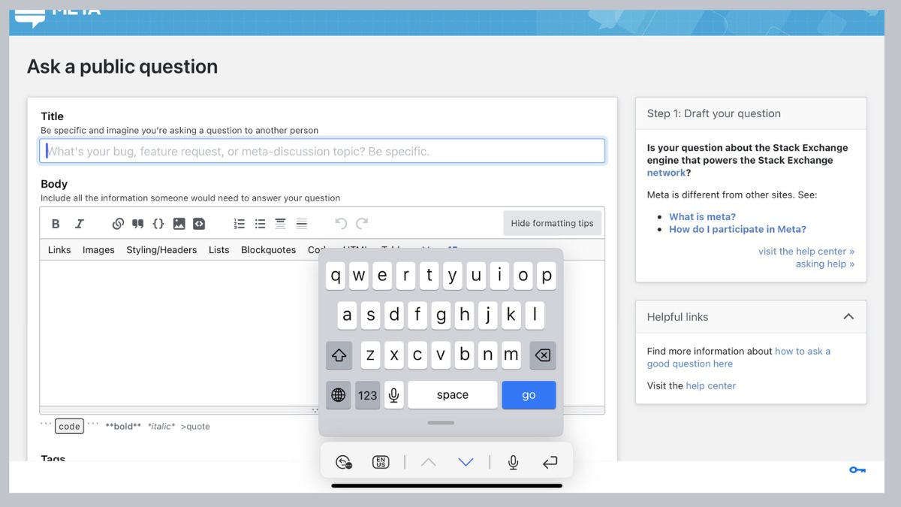This screenshot has width=901, height=507.
Task: Open 'What is meta?' link
Action: pos(702,217)
